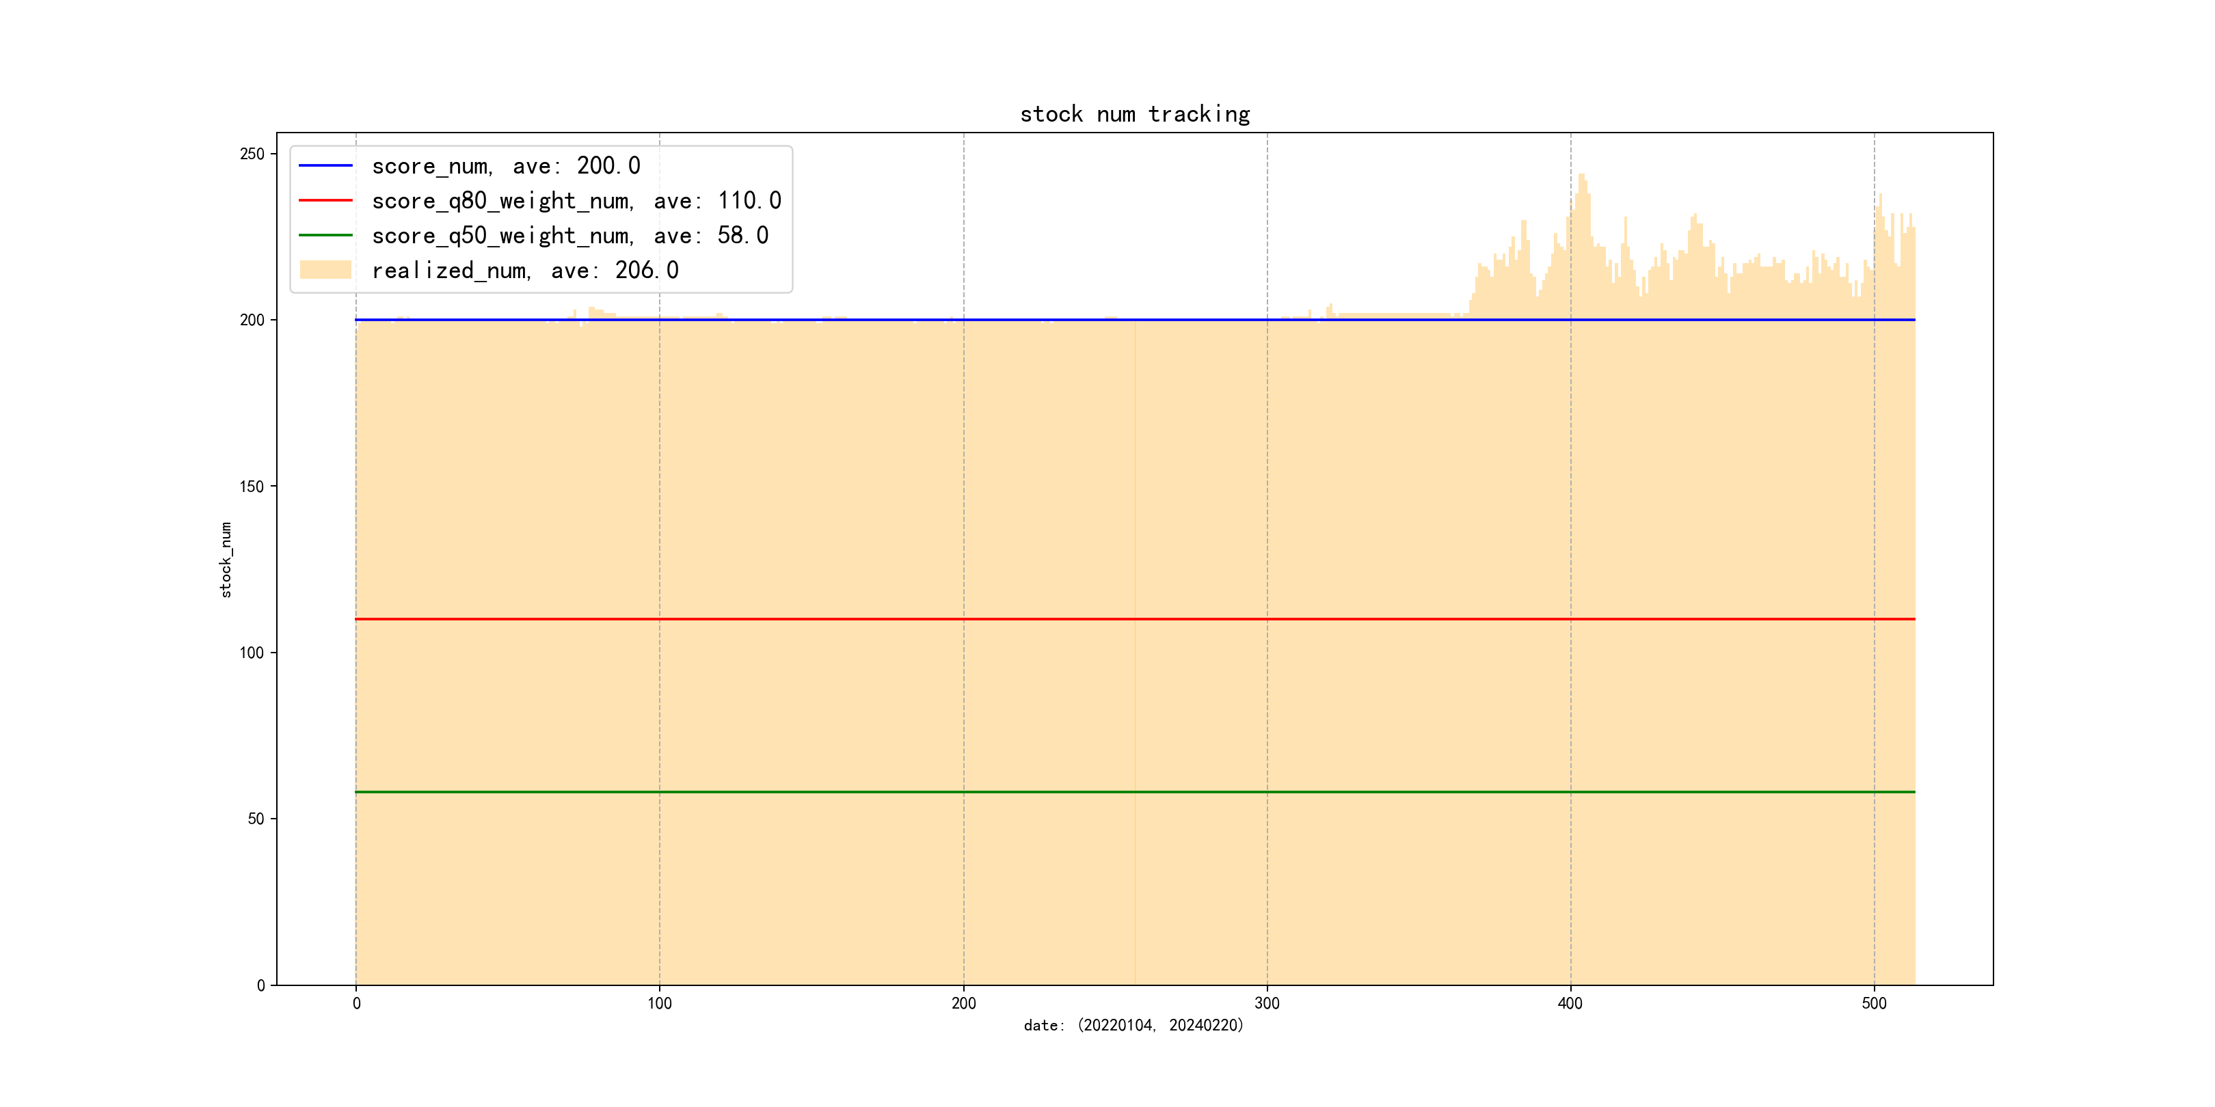Image resolution: width=2215 pixels, height=1107 pixels.
Task: Click the 'score_q50_weight_num, ave: 58.0' legend text
Action: click(569, 236)
